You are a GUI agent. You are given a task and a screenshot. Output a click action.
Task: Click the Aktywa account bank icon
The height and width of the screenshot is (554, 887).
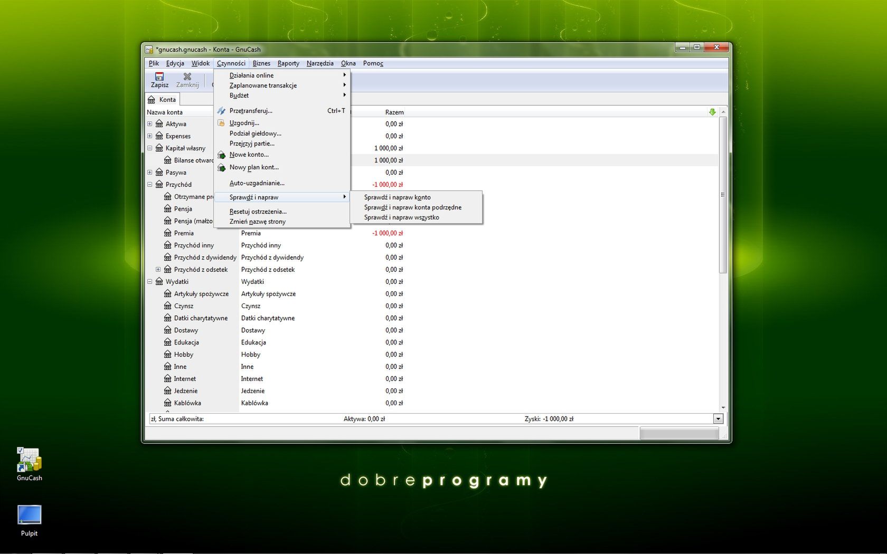pos(159,123)
